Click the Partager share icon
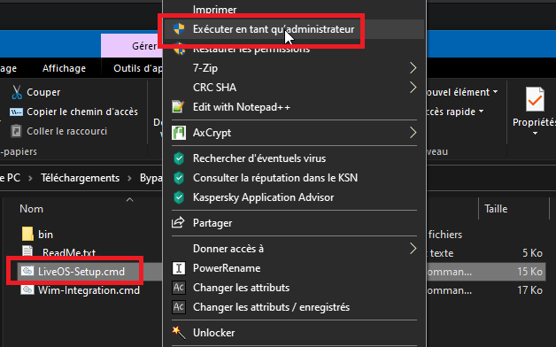 (x=178, y=222)
